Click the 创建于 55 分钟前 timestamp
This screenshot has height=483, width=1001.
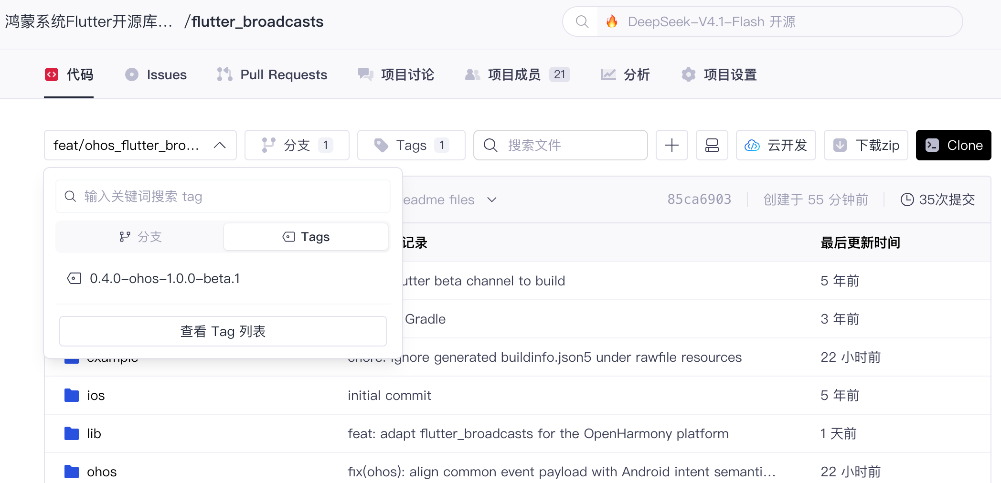pos(816,199)
